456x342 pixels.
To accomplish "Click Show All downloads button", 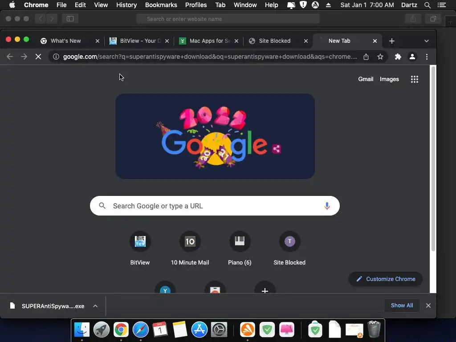I will click(402, 305).
